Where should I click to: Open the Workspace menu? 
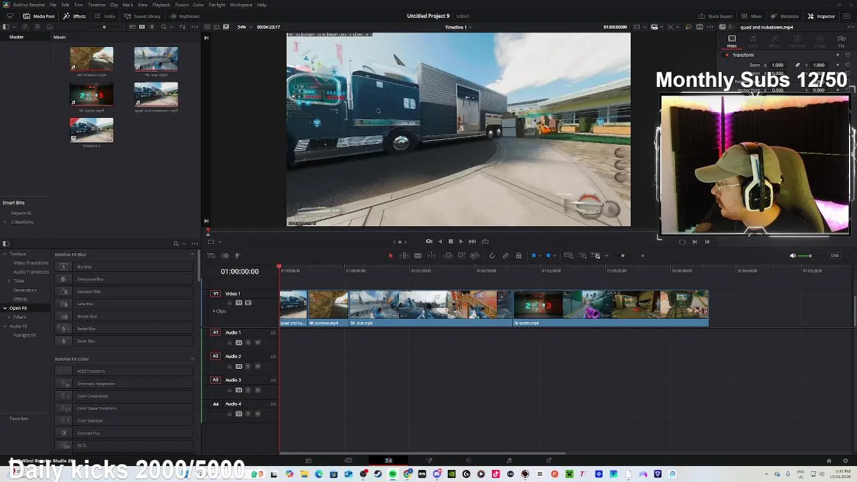[241, 5]
